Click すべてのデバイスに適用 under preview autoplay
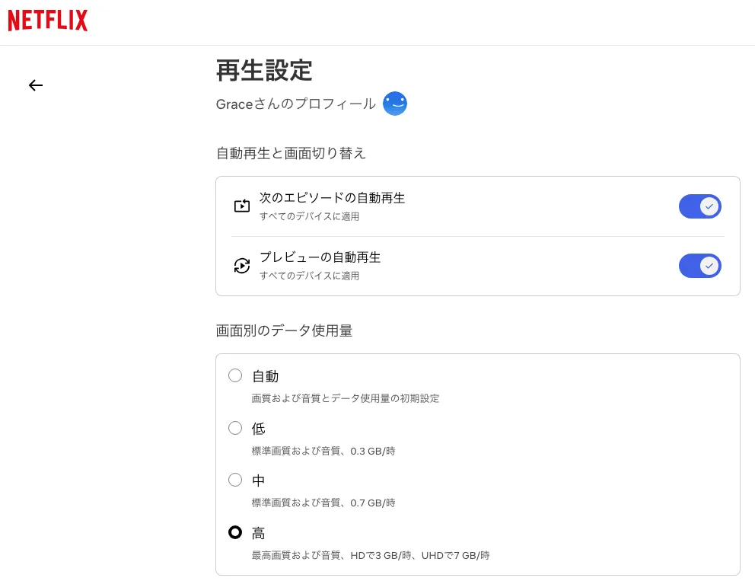 click(310, 276)
